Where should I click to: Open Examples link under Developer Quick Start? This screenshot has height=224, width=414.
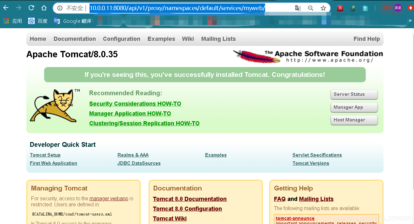[216, 155]
